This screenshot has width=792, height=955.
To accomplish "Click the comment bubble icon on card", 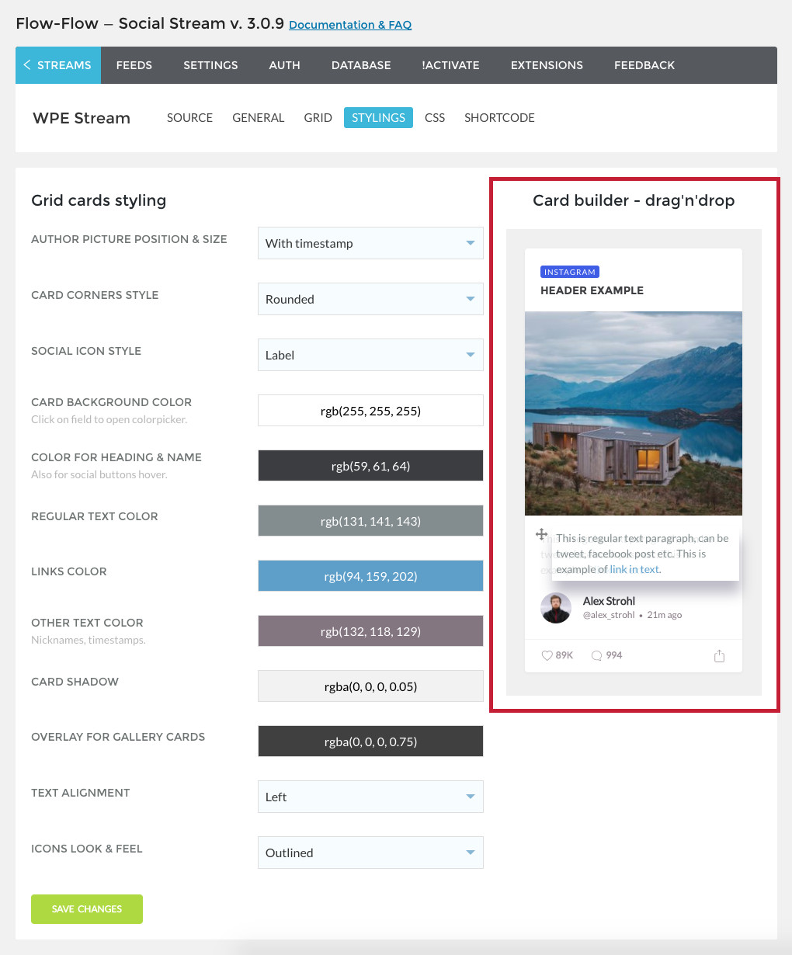I will [596, 655].
